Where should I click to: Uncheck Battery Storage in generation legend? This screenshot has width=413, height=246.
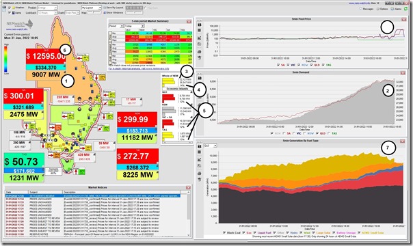(x=334, y=232)
